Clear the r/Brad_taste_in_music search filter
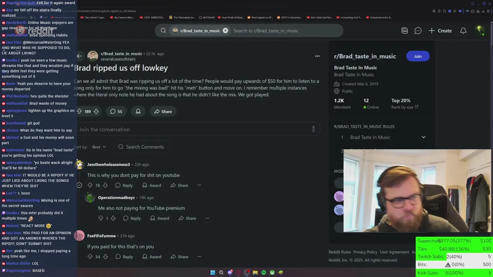Image resolution: width=493 pixels, height=277 pixels. click(225, 31)
